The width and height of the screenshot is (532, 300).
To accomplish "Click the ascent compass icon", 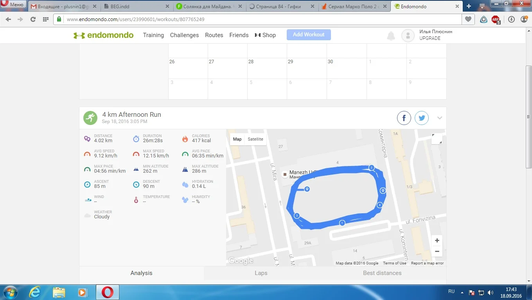I will (87, 184).
